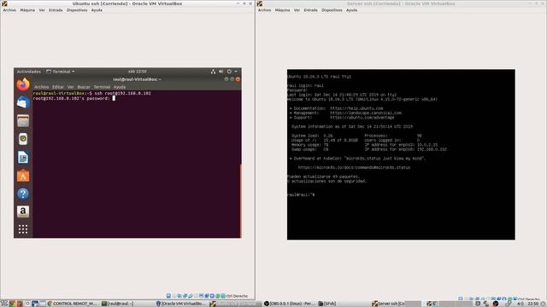
Task: Open Entrada menu of Server ssh window
Action: (311, 10)
